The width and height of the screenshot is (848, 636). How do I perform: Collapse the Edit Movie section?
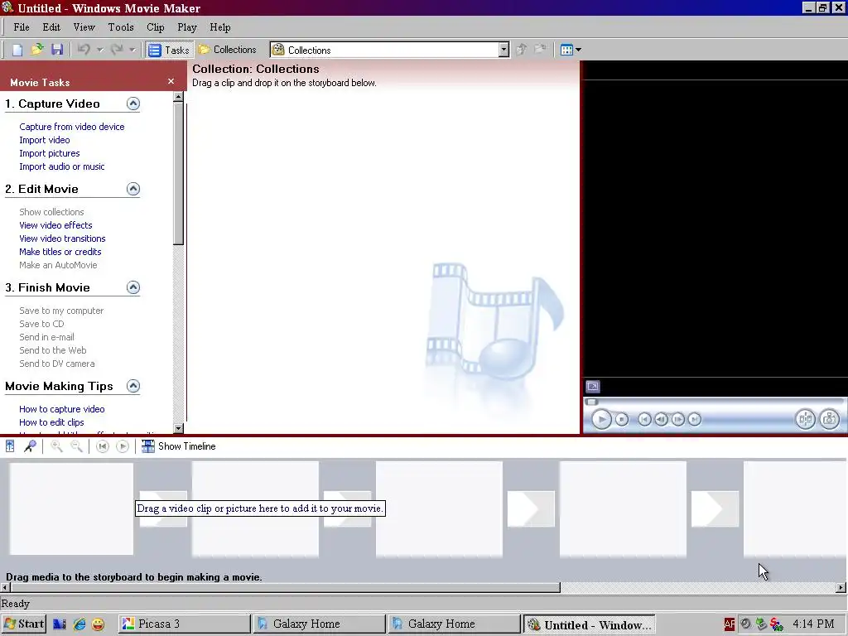(133, 189)
